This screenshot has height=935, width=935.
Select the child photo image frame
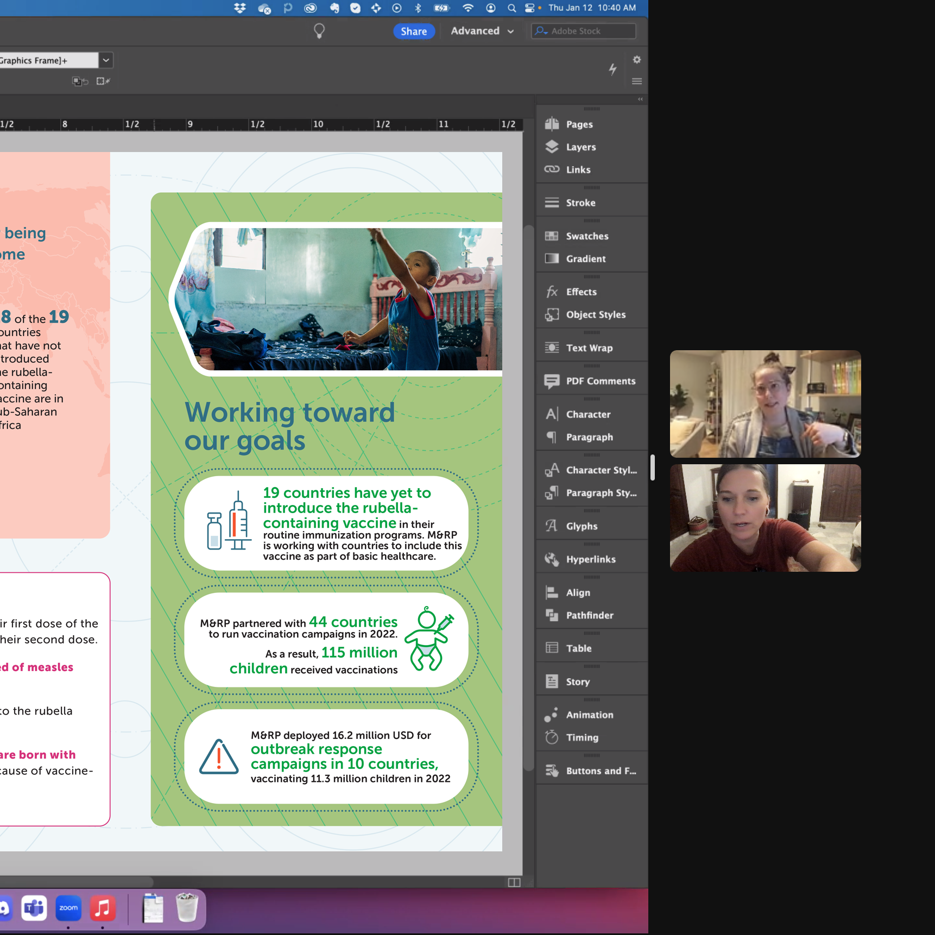tap(339, 299)
